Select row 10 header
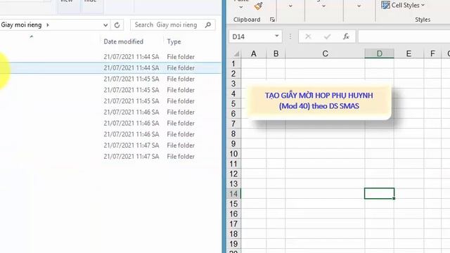 click(233, 154)
